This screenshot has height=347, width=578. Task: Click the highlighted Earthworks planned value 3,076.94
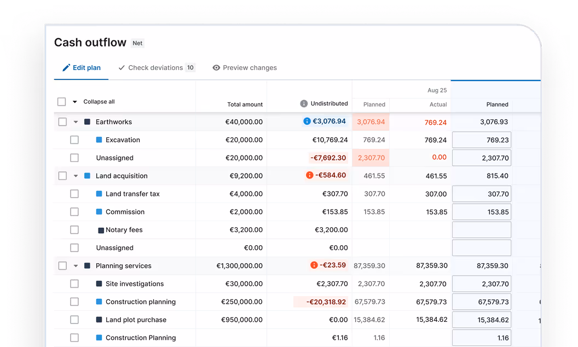point(371,122)
